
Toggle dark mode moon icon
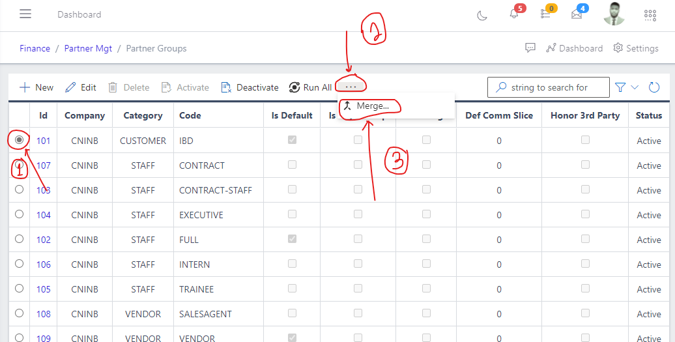[482, 15]
